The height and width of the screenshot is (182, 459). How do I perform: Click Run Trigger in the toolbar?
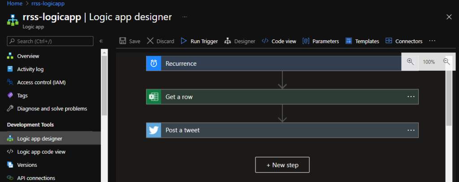coord(199,41)
